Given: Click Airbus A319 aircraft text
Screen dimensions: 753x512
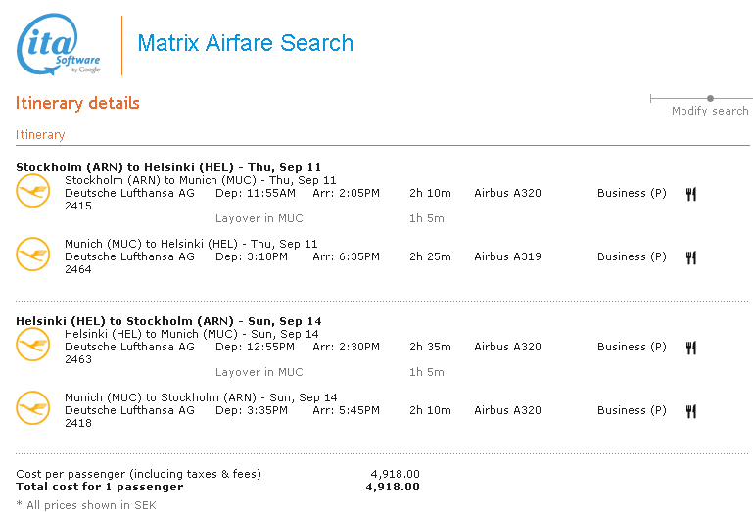Looking at the screenshot, I should coord(507,256).
